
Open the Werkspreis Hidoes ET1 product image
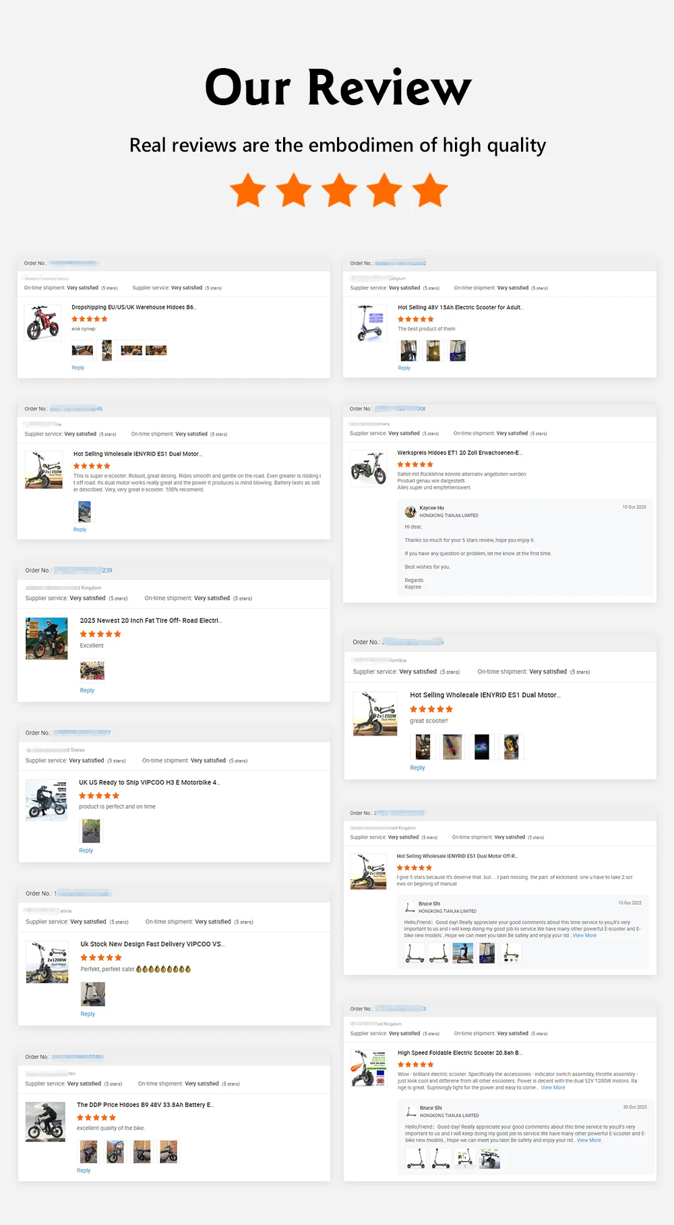pos(369,469)
